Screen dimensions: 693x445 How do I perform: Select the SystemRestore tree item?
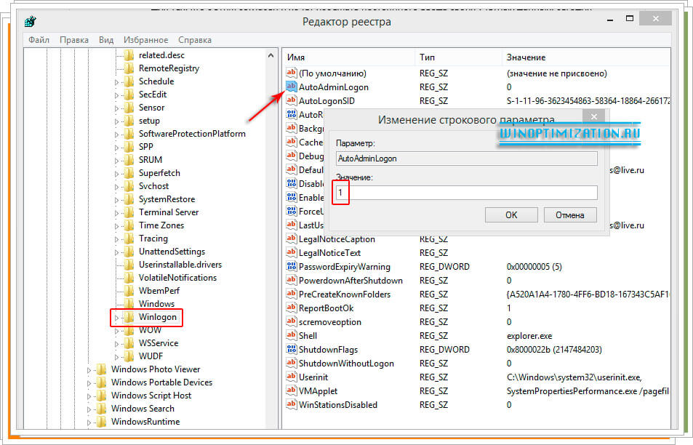click(x=168, y=199)
